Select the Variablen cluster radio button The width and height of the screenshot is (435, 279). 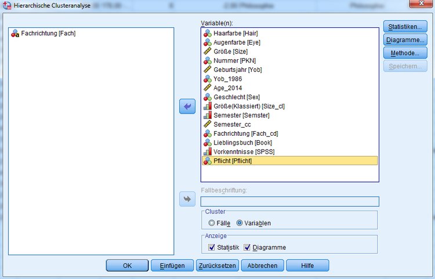pos(240,223)
